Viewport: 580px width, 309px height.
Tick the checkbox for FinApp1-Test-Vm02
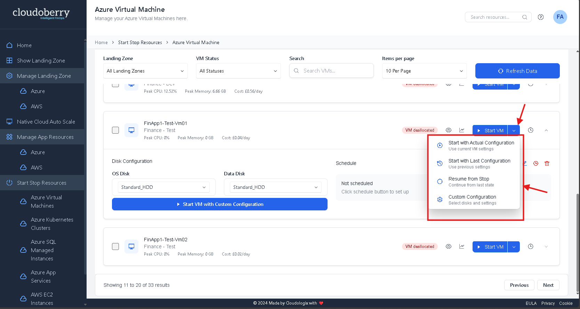115,247
